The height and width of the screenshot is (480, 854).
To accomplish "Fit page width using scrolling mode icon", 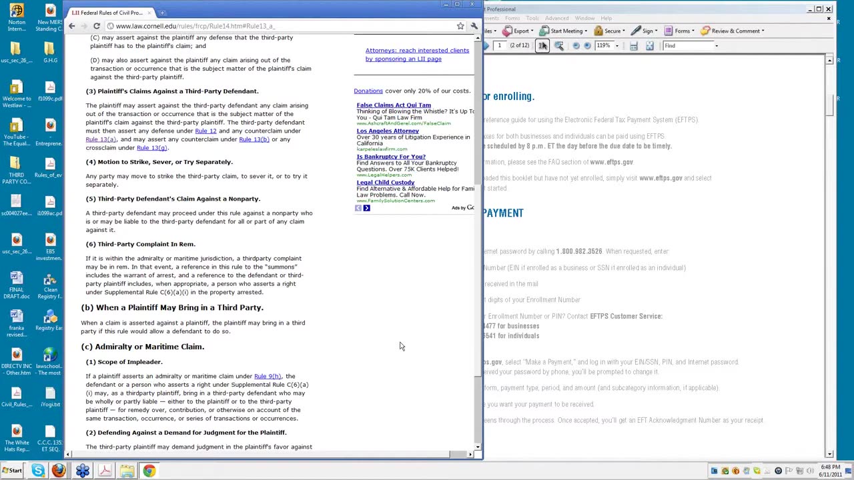I will [x=634, y=46].
